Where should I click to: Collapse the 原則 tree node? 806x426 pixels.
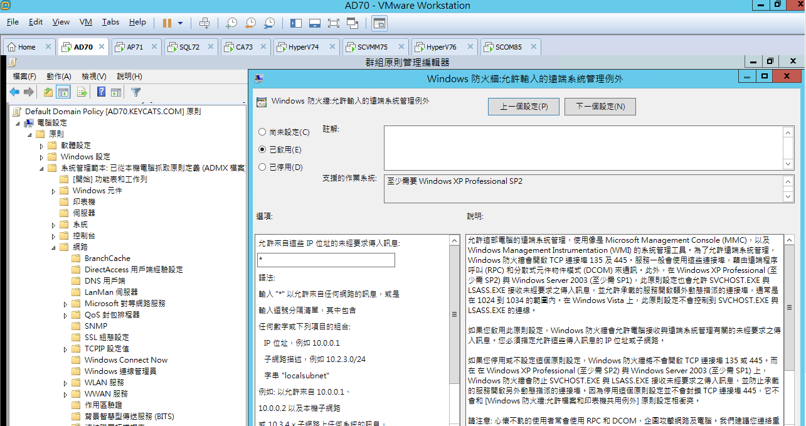tap(29, 134)
